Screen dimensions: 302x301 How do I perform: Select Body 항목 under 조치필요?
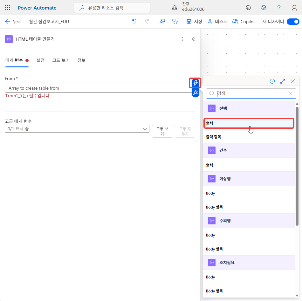(x=249, y=291)
